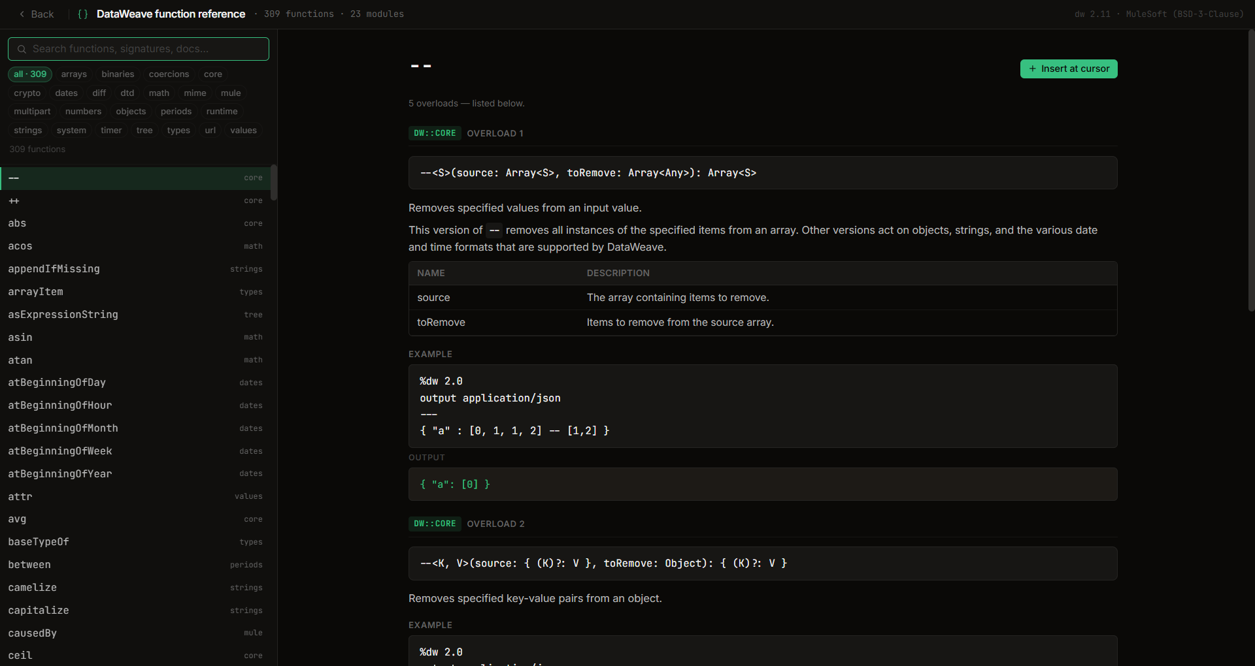1255x666 pixels.
Task: Click the Overload 1 signature code block
Action: 763,173
